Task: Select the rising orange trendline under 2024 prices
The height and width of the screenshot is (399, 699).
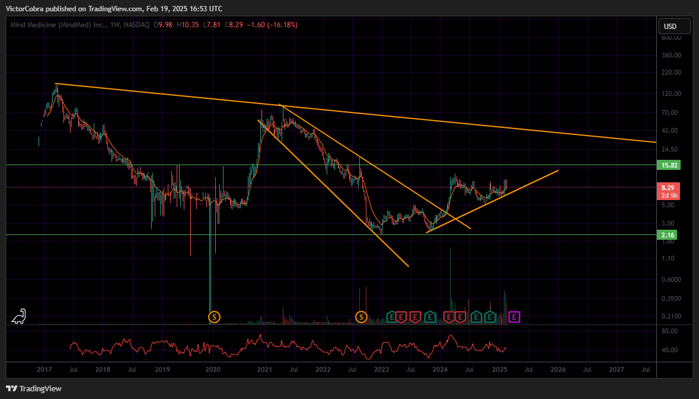Action: [x=493, y=201]
